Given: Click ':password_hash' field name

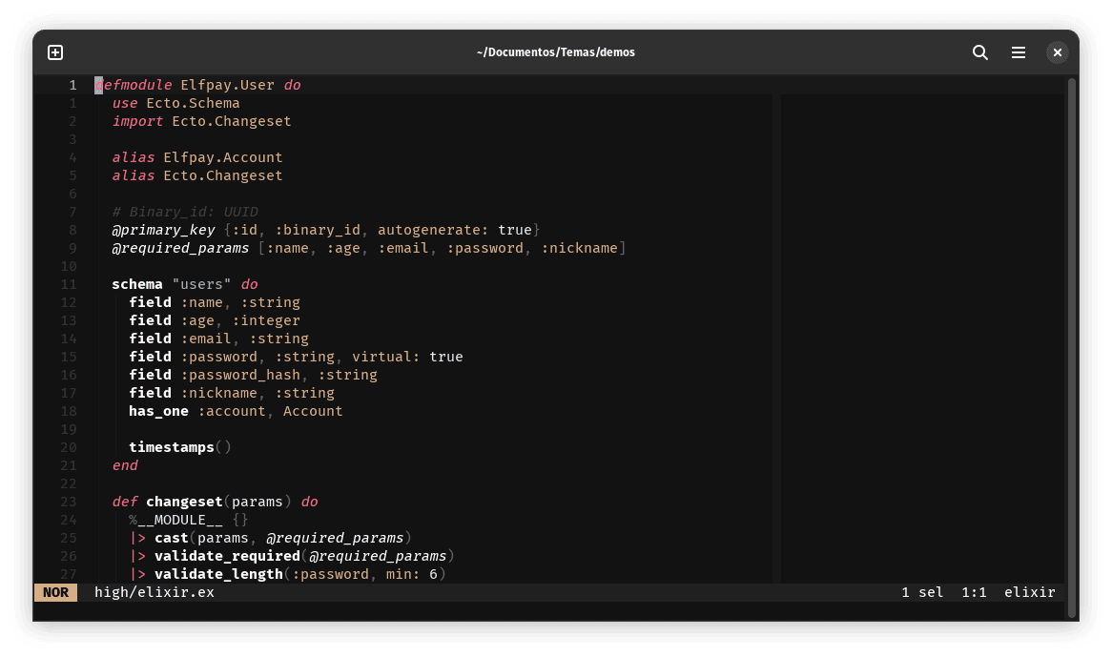Looking at the screenshot, I should (240, 375).
